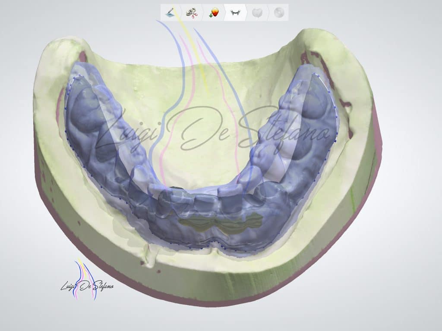Select the pencil-on-plane drawing step icon

[170, 12]
